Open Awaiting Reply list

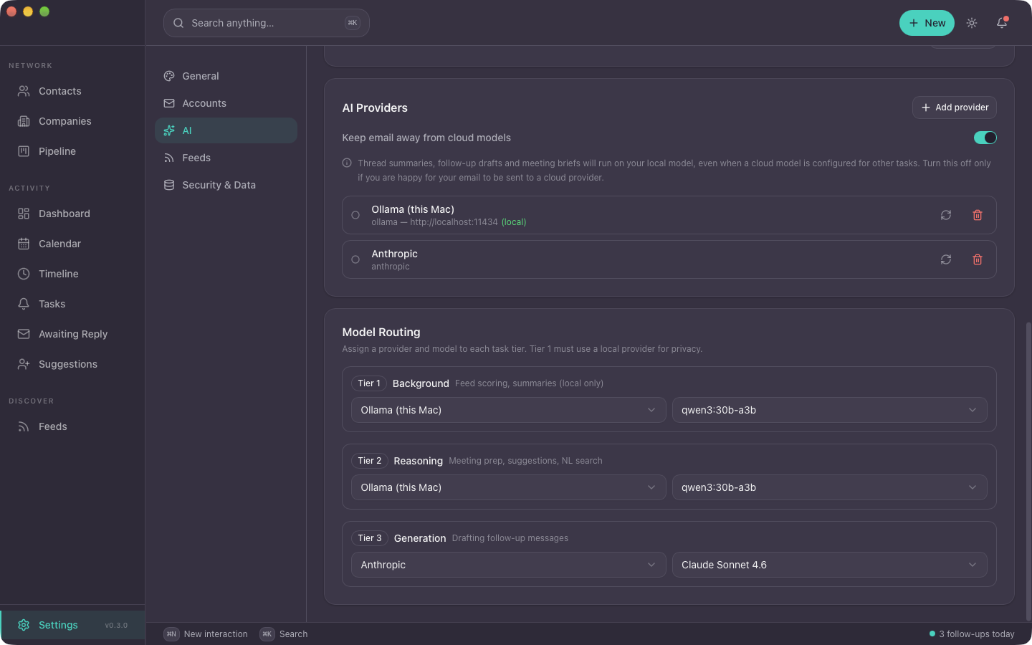[x=72, y=334]
